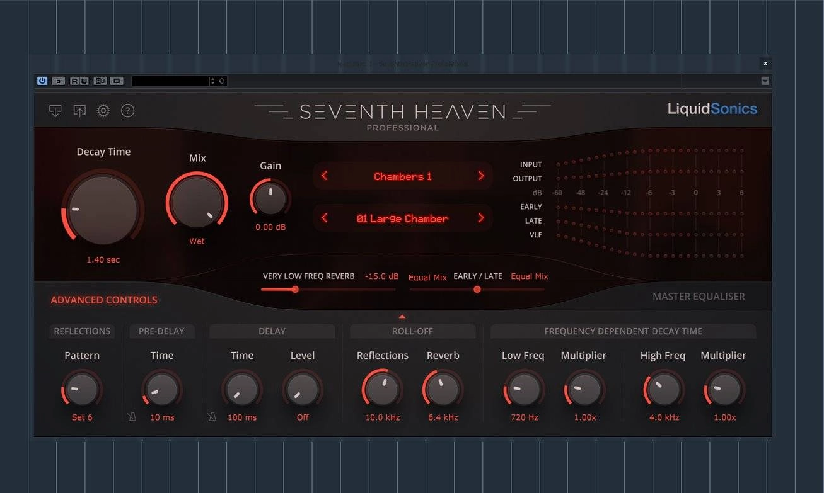This screenshot has width=824, height=493.
Task: Click the Set 6 pattern value
Action: pos(82,417)
